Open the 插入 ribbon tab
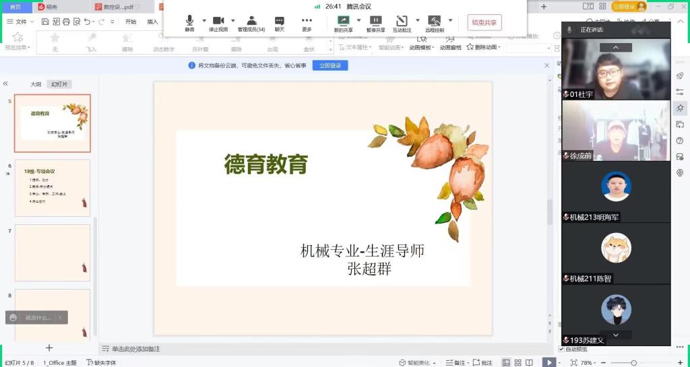690x367 pixels. click(153, 22)
